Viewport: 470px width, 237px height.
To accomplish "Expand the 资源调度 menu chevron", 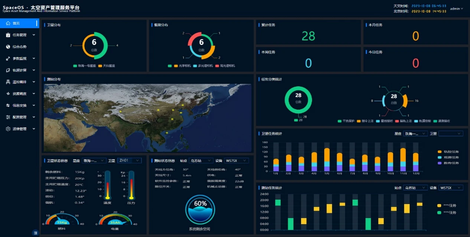I will (34, 94).
